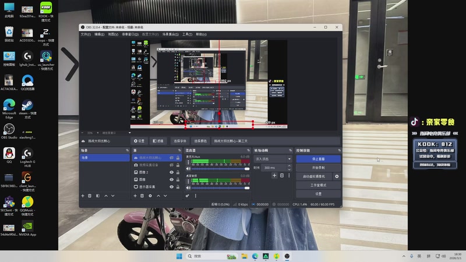Pop out the 混音器 dock panel
466x262 pixels.
coord(249,151)
